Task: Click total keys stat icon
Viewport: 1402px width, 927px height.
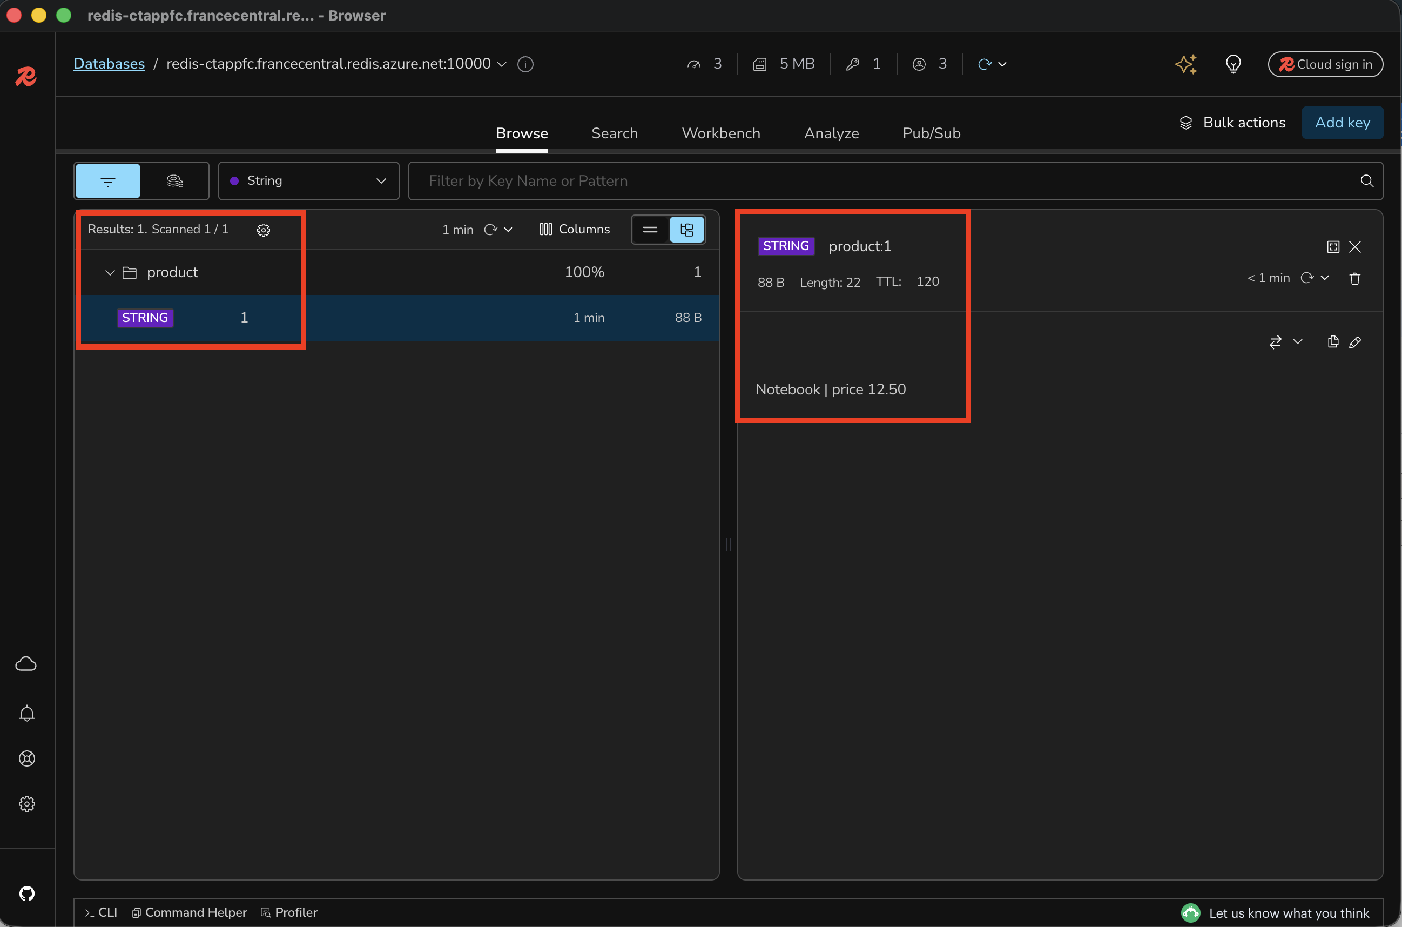Action: (x=852, y=64)
